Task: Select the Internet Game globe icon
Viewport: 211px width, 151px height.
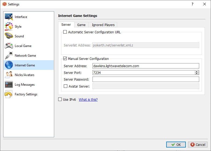Action: (9, 65)
